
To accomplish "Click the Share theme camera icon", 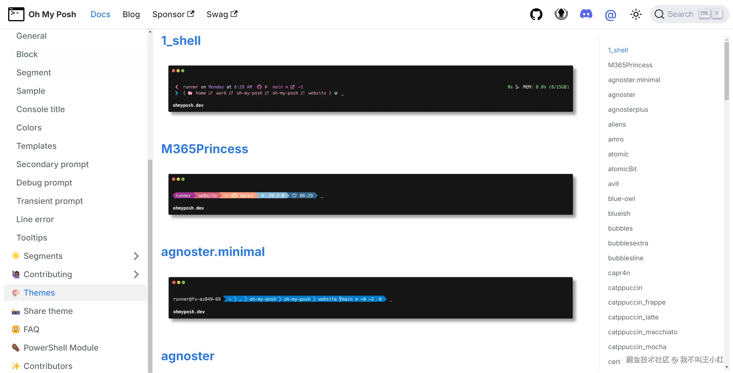I will 16,311.
